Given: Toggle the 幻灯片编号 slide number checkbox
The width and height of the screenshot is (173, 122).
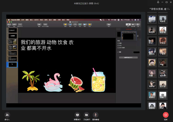Looking at the screenshot, I should (x=118, y=47).
